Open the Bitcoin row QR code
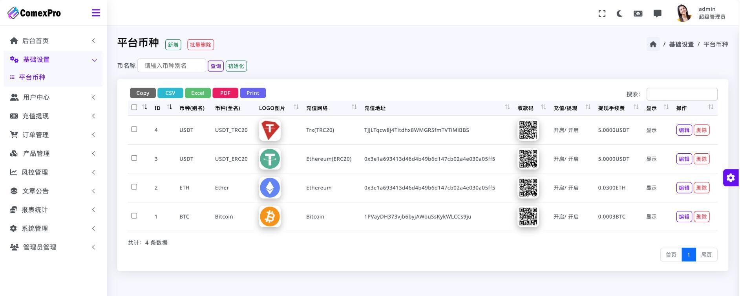Image resolution: width=740 pixels, height=296 pixels. point(528,217)
